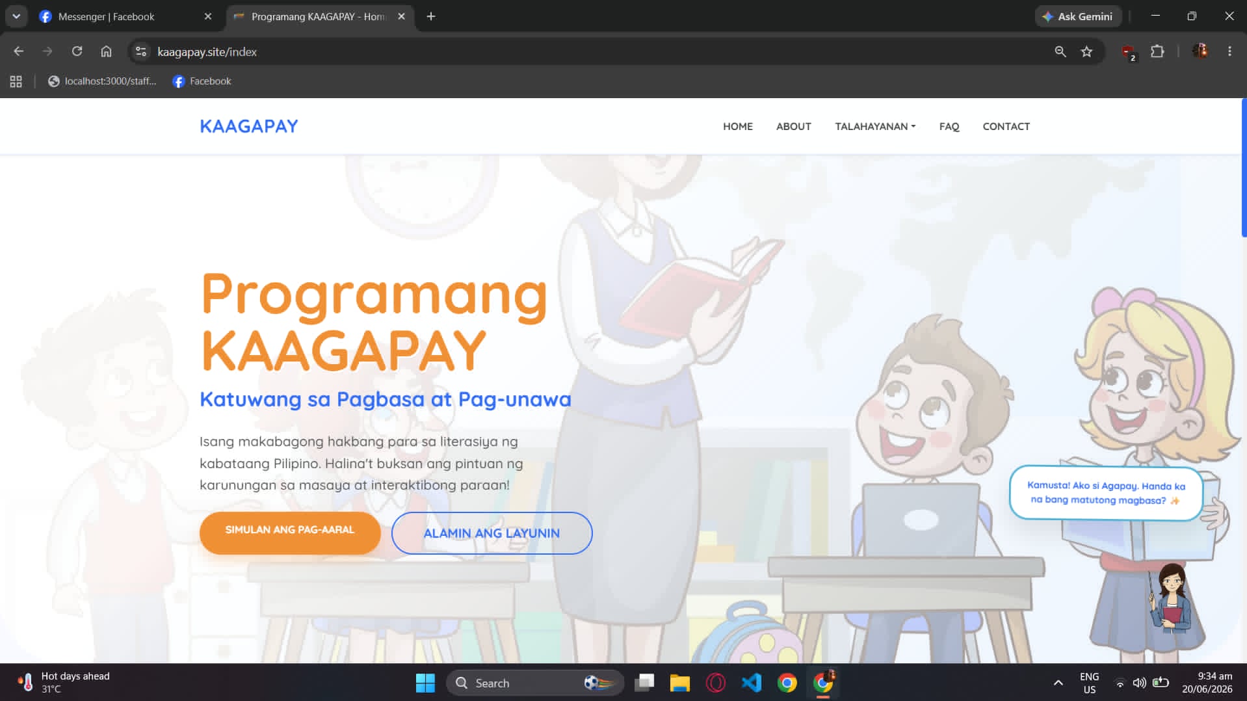Open the Chrome profile avatar
Viewport: 1247px width, 701px height.
click(1200, 51)
